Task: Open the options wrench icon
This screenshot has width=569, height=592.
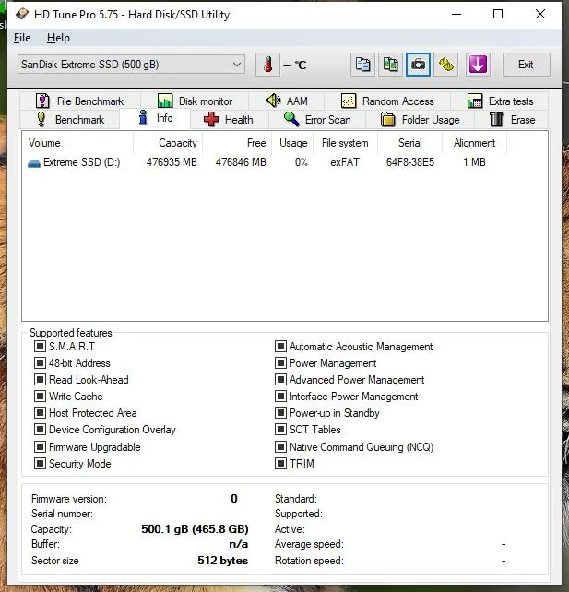Action: pos(446,65)
